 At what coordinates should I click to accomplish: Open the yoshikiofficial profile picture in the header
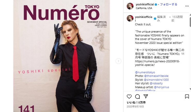[130, 6]
